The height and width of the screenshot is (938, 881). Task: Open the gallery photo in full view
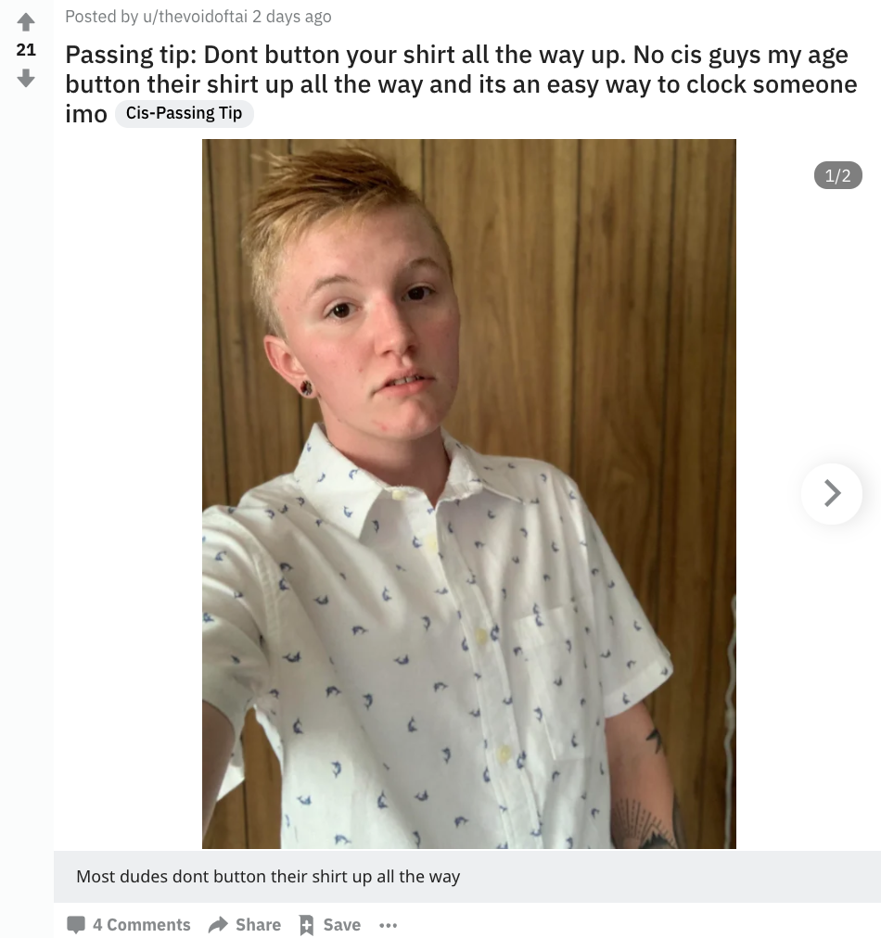point(468,493)
